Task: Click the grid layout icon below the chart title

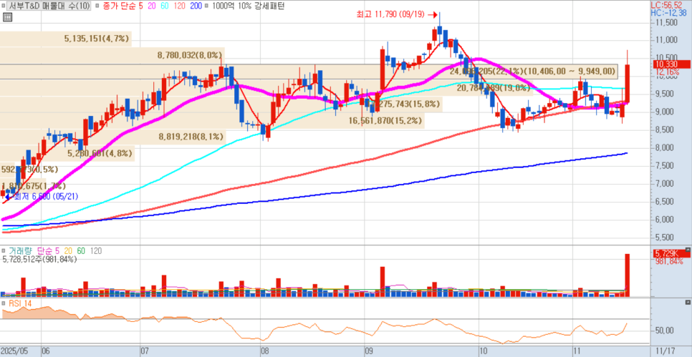Action: 6,17
